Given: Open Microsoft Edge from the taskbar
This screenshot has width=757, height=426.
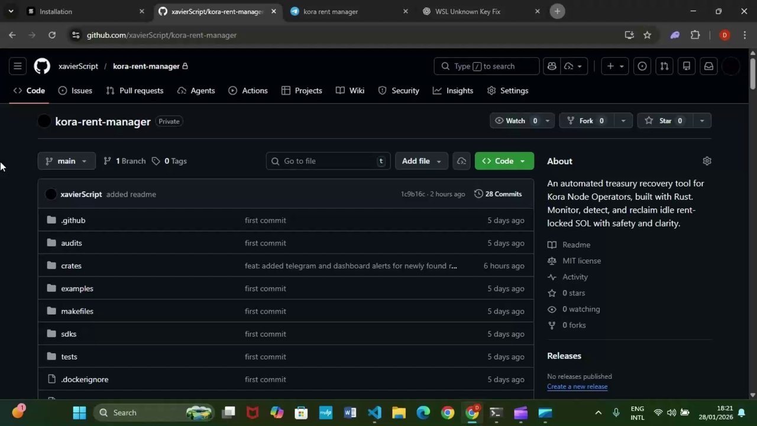Looking at the screenshot, I should coord(423,412).
